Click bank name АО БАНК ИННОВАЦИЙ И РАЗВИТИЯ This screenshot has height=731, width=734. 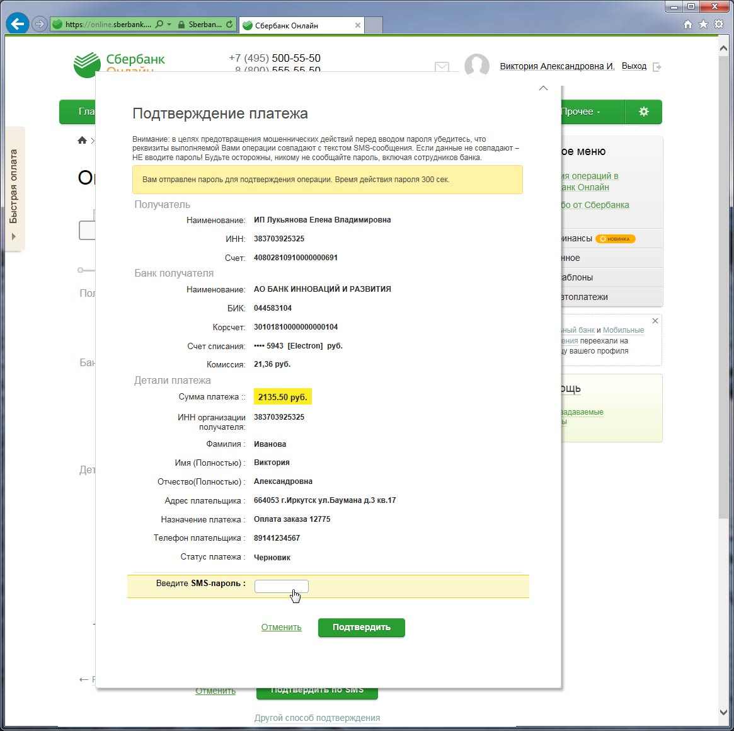tap(322, 289)
